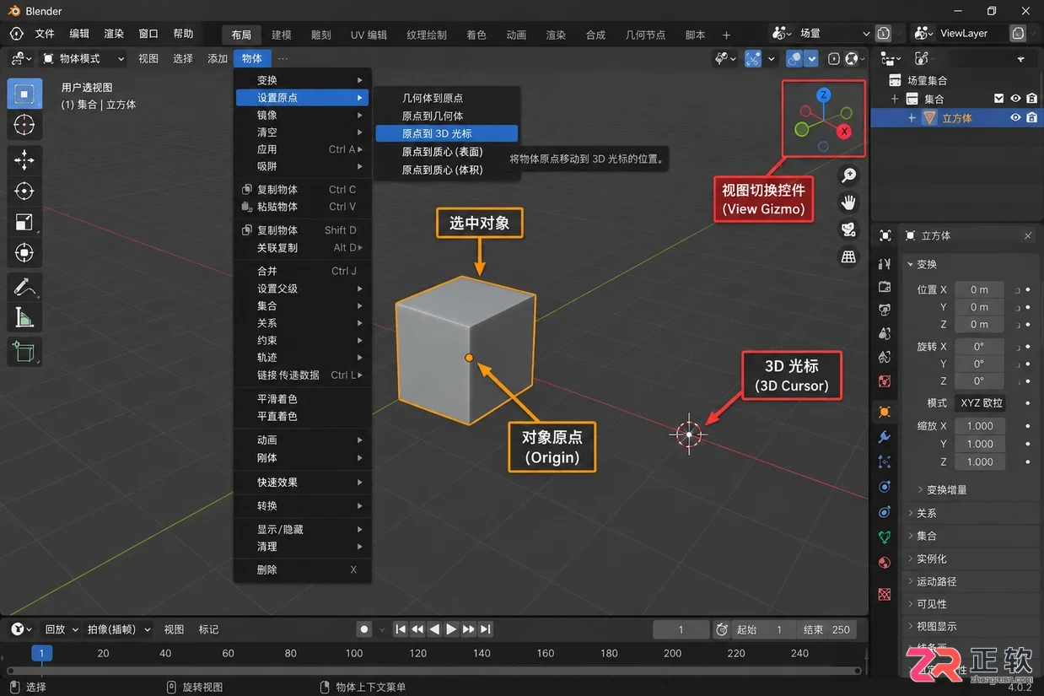Open the World properties tab
The height and width of the screenshot is (696, 1044).
(x=885, y=381)
